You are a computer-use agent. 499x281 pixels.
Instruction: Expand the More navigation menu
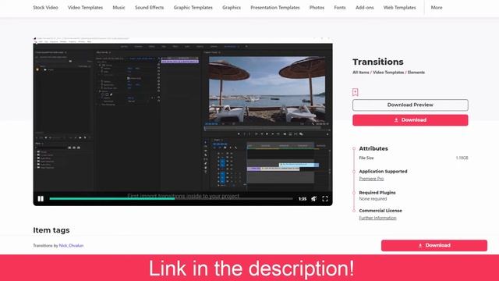coord(437,7)
